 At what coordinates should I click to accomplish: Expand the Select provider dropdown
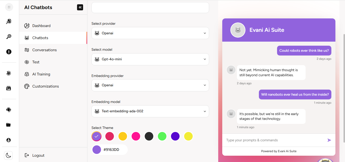click(150, 33)
